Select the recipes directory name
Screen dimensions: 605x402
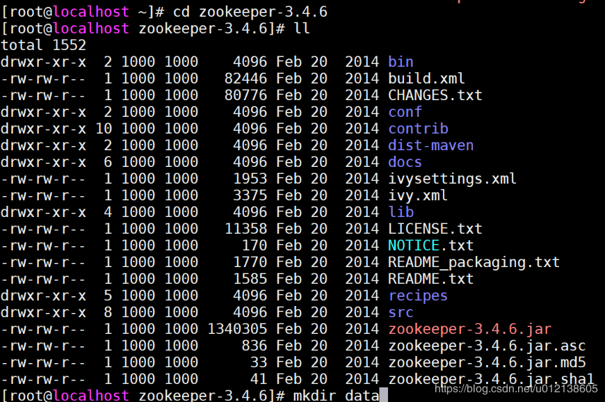(418, 296)
